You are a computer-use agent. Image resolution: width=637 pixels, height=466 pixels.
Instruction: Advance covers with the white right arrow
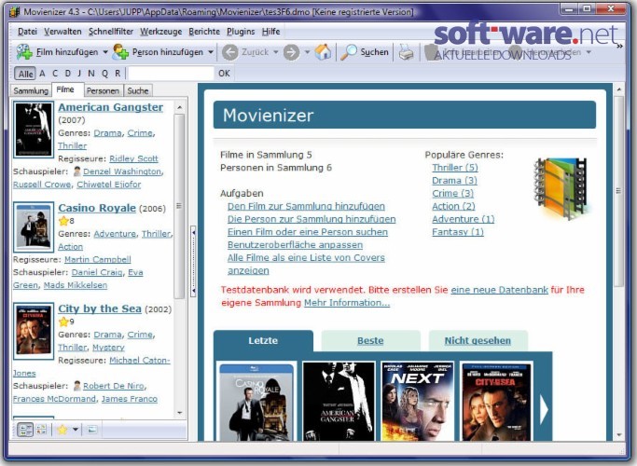[x=544, y=409]
